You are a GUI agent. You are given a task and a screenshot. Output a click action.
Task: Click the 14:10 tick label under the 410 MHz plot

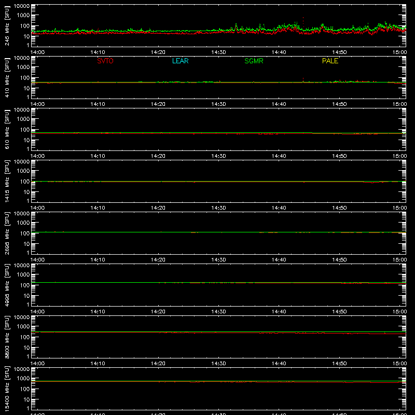coord(98,104)
